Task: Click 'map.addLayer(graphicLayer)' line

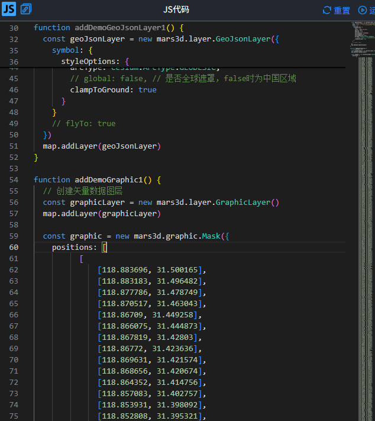Action: pos(102,213)
